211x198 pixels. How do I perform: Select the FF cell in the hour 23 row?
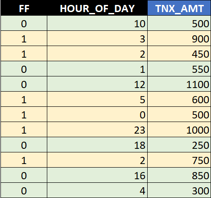tap(24, 130)
